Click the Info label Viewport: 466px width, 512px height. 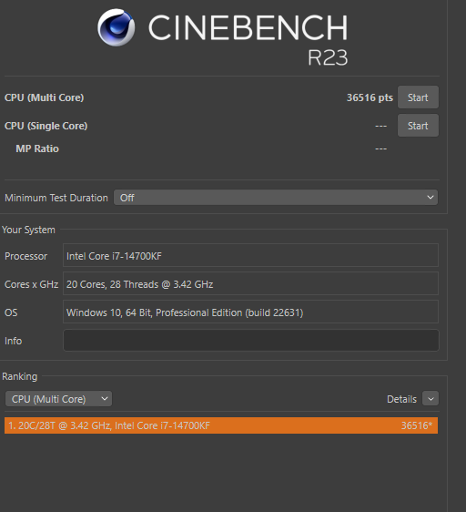click(14, 341)
